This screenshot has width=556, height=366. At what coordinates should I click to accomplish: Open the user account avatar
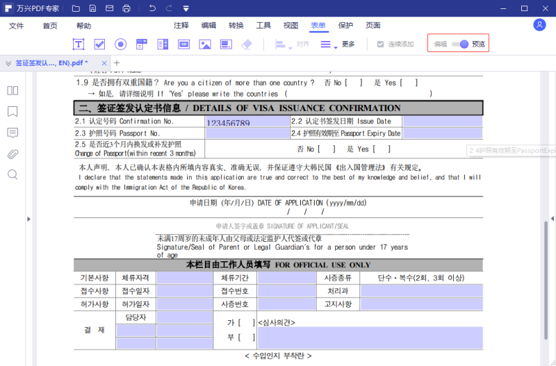click(x=539, y=25)
